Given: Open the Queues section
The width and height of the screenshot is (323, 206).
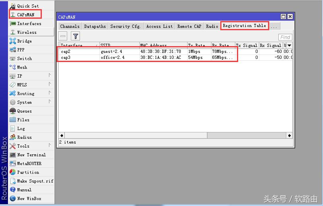Looking at the screenshot, I should point(24,111).
